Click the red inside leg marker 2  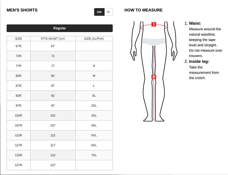(x=154, y=77)
